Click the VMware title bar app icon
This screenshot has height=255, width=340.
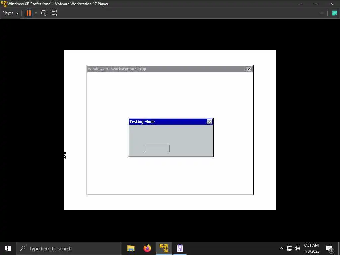(x=3, y=4)
